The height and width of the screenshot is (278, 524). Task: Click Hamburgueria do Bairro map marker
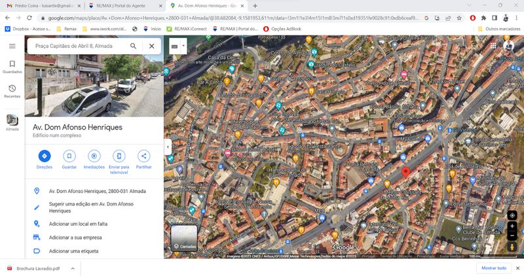pos(276,182)
